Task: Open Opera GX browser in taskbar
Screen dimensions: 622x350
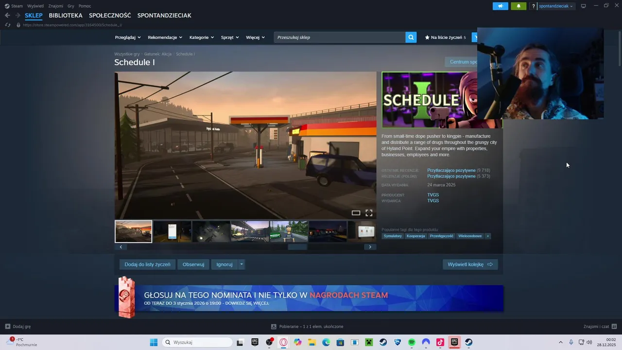Action: click(283, 342)
